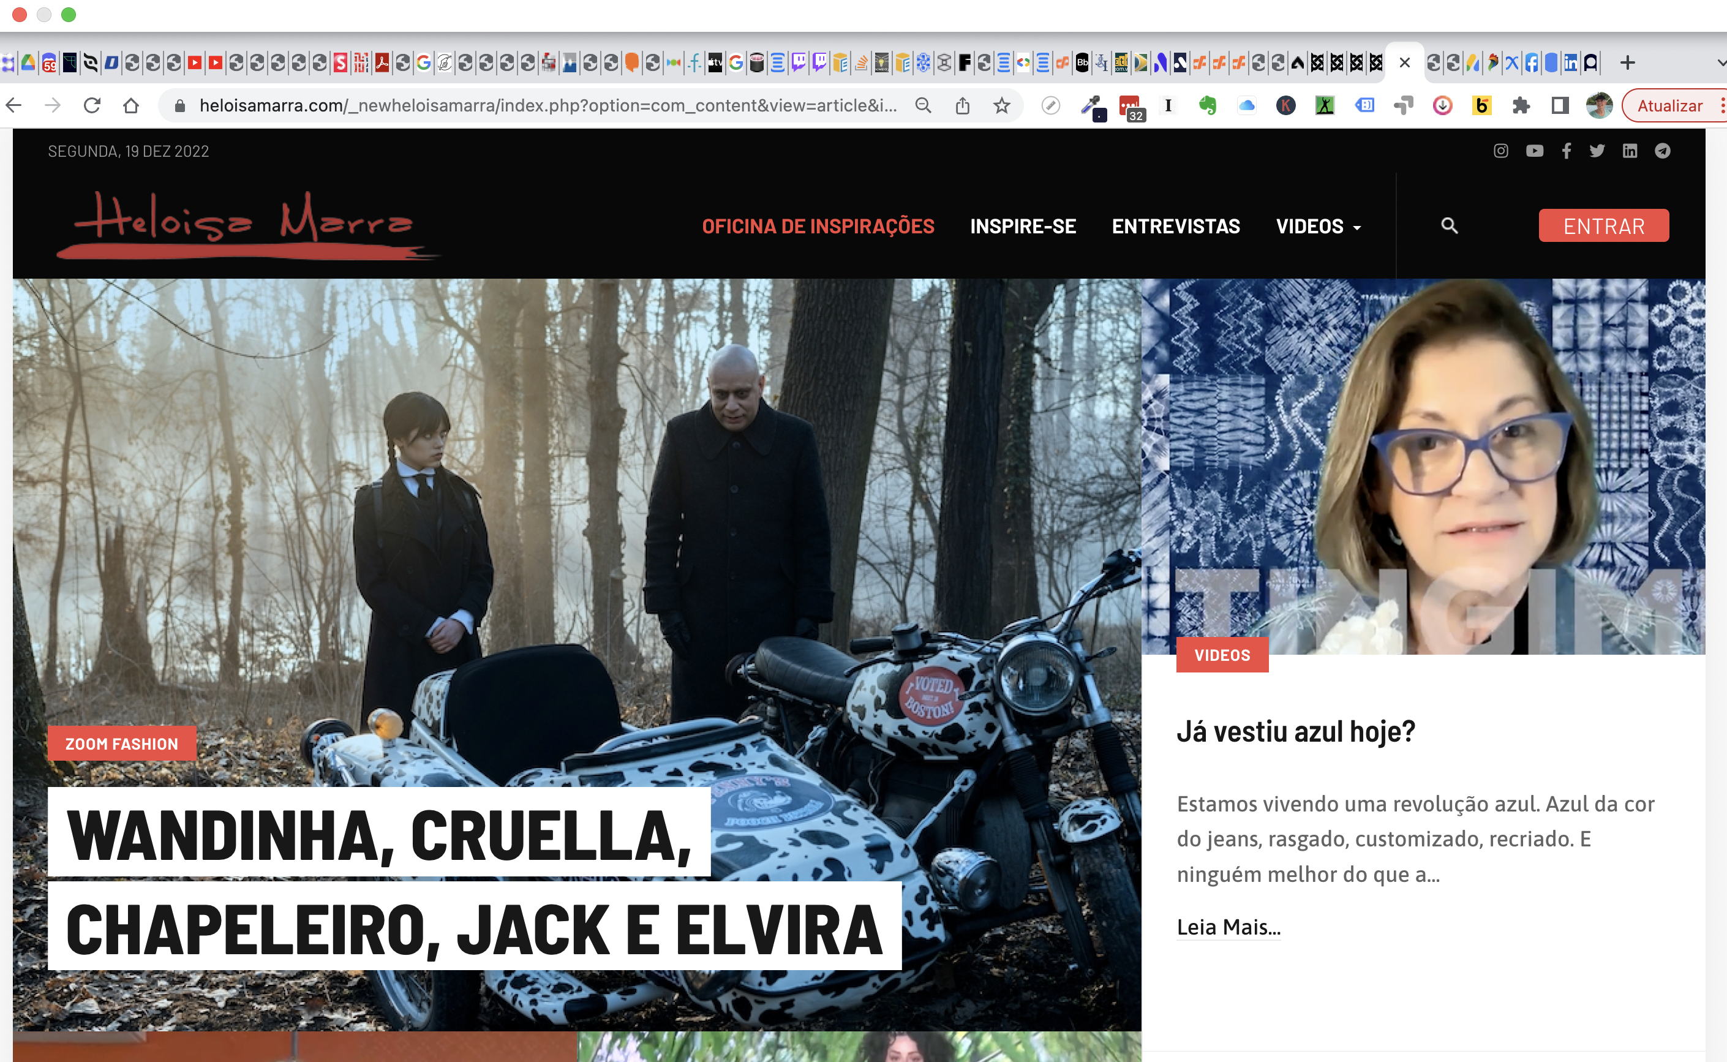Screen dimensions: 1727x1062
Task: Click the Atualizar browser update button
Action: click(1669, 106)
